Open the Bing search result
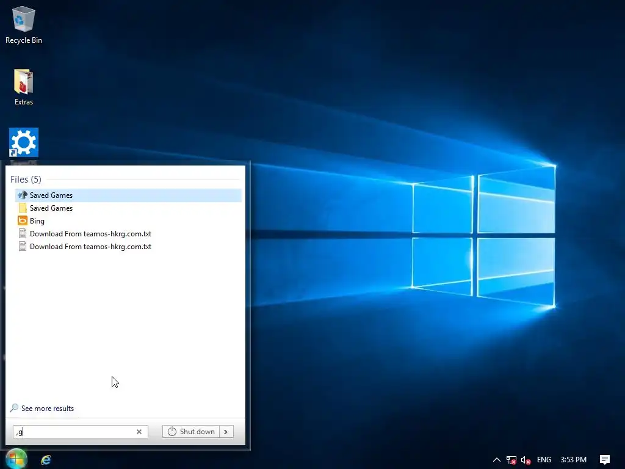Screen dimensions: 625x469 pos(128,221)
